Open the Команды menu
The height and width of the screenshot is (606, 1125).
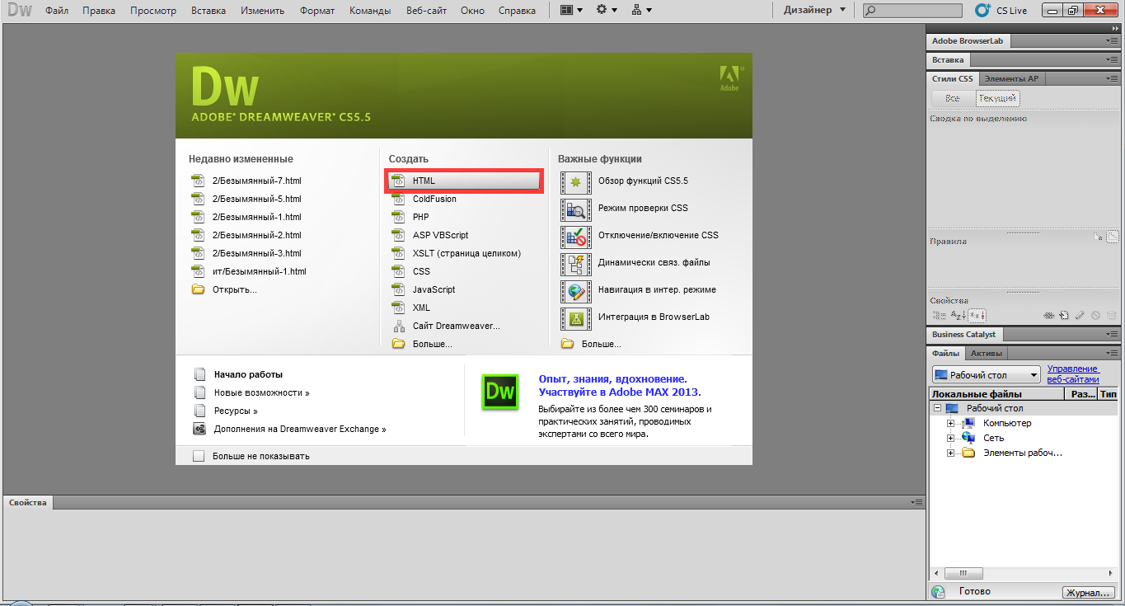point(370,11)
